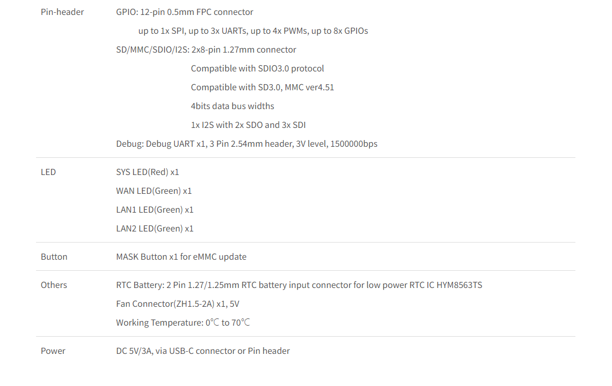Screen dimensions: 612x386
Task: Click the SYS LED(Red) x1 entry
Action: [x=147, y=172]
